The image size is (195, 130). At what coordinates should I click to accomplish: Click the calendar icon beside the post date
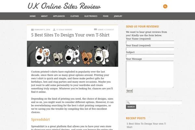click(x=32, y=30)
